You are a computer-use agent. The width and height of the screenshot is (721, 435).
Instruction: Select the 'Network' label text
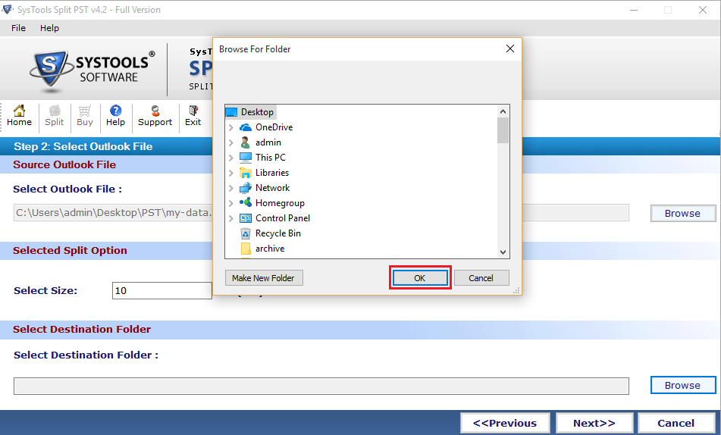pos(273,188)
